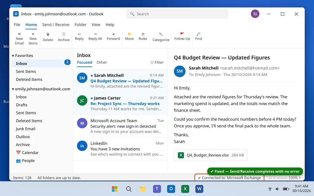
Task: Open Microsoft Teams from the taskbar
Action: click(157, 189)
